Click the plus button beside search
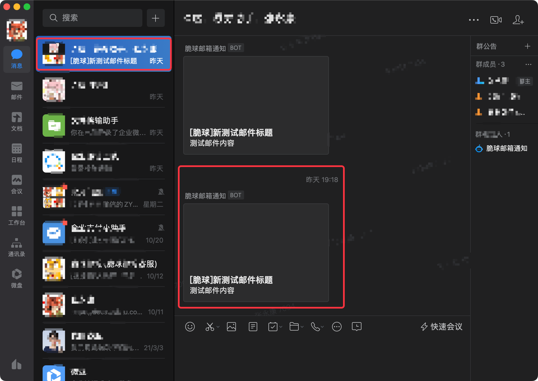Image resolution: width=538 pixels, height=381 pixels. 156,18
